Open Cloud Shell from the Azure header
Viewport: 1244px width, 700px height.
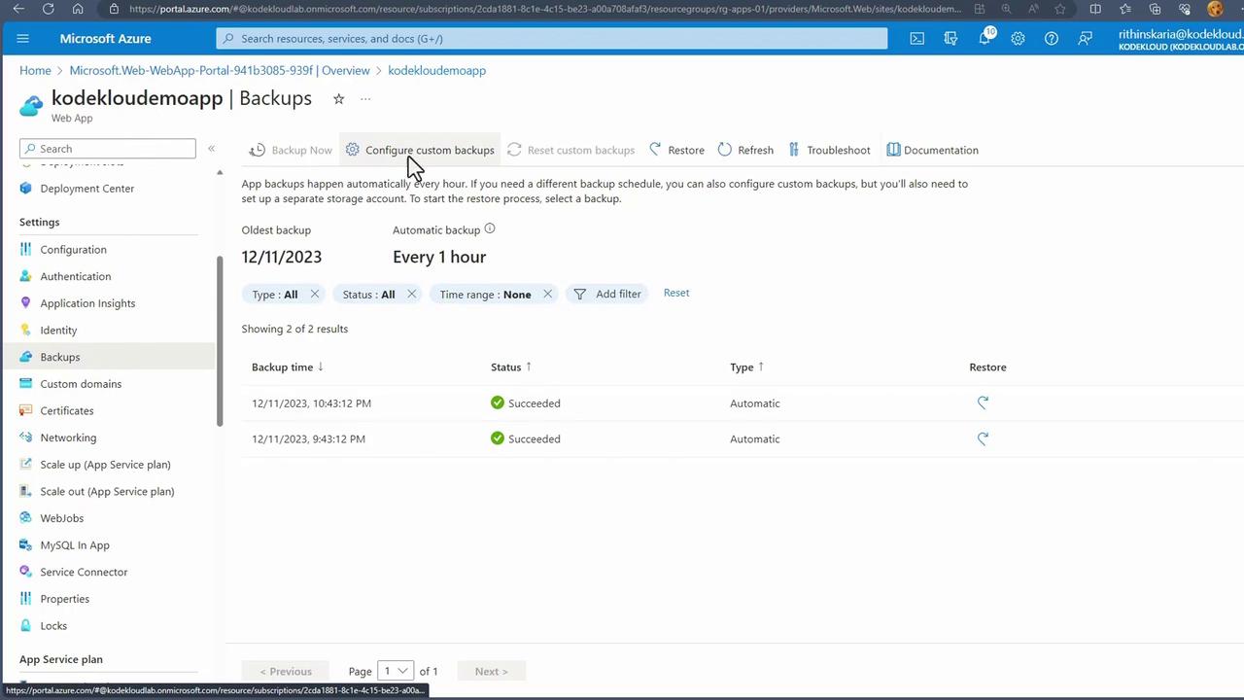[x=917, y=39]
